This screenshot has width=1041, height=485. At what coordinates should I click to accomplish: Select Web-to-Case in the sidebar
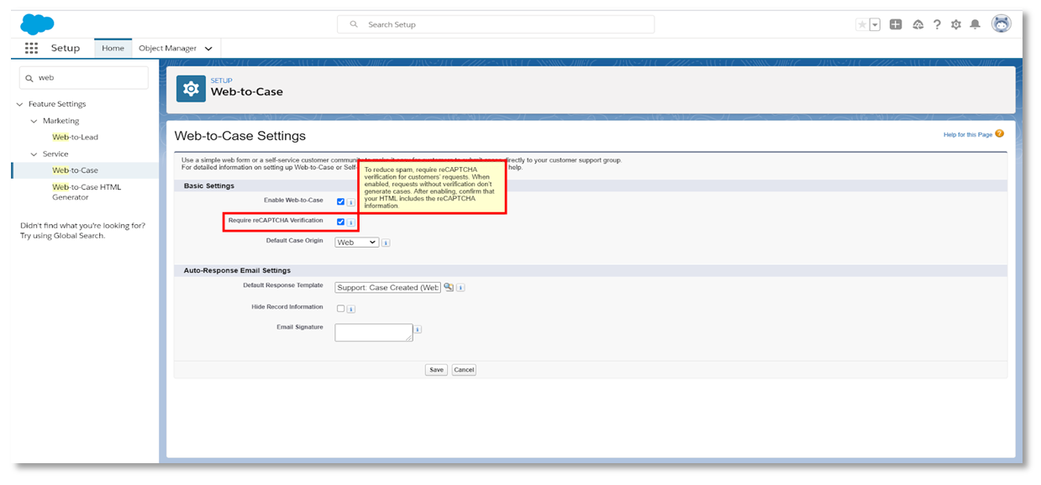pos(75,170)
